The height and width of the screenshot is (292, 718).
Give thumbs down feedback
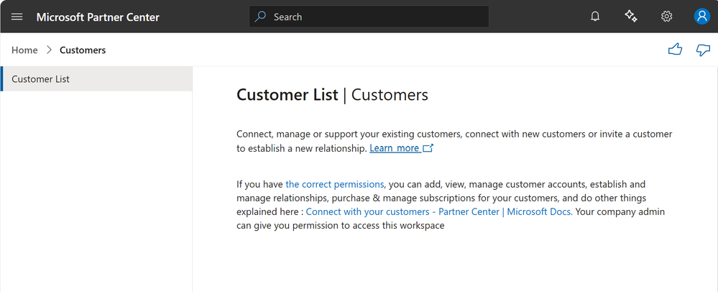[703, 50]
